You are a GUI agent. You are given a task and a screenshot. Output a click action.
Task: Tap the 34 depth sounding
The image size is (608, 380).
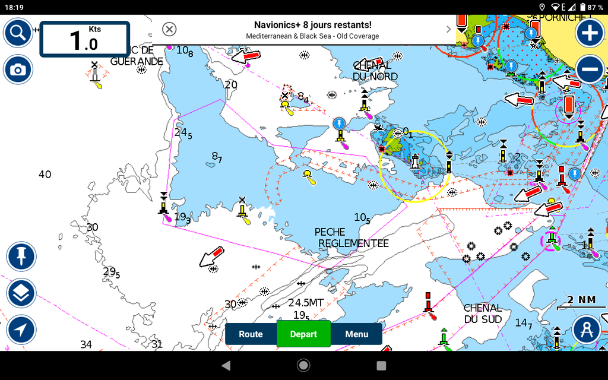tap(86, 344)
